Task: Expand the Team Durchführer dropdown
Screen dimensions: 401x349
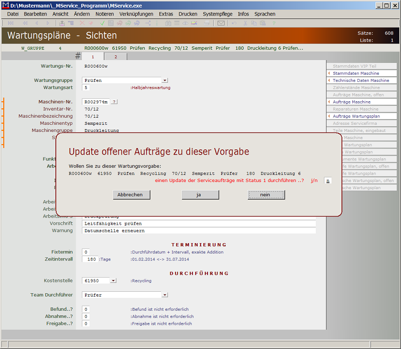Action: (x=165, y=295)
